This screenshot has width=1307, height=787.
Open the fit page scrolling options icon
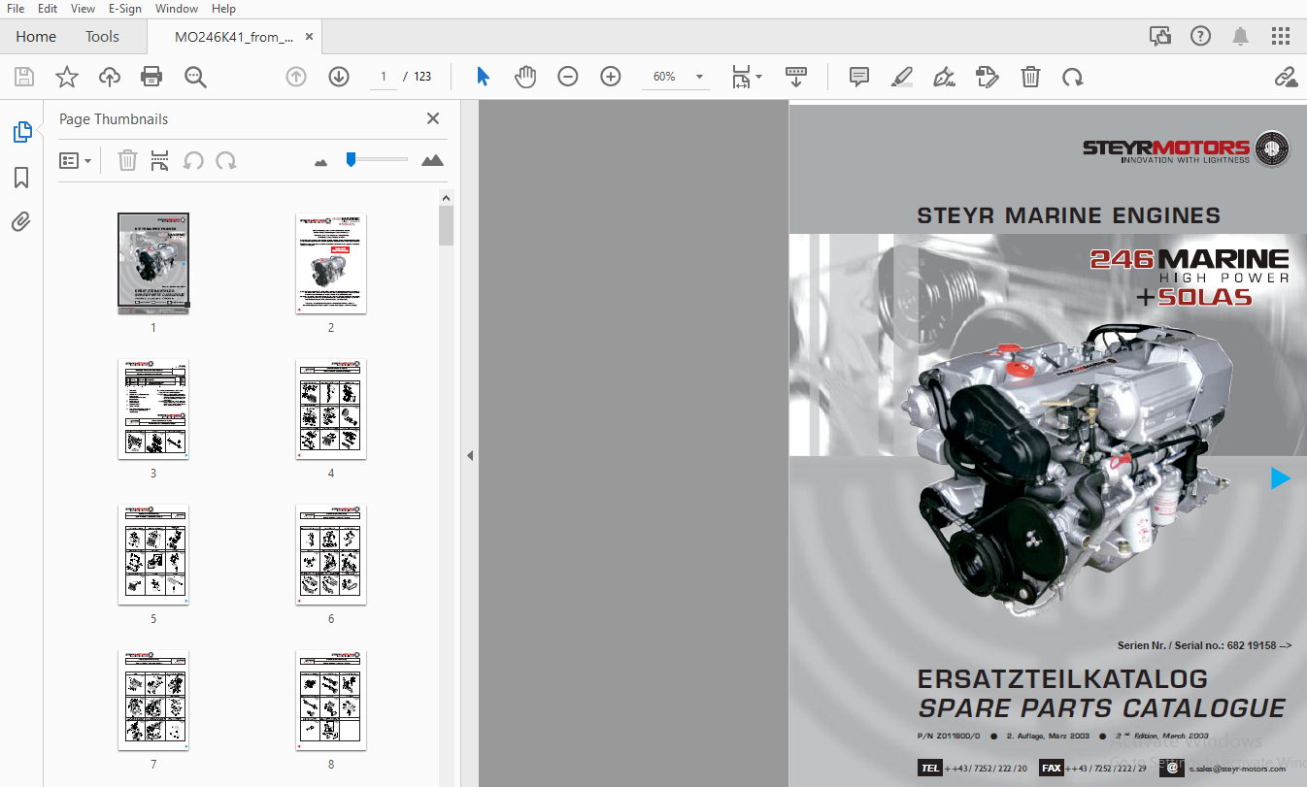(x=742, y=77)
